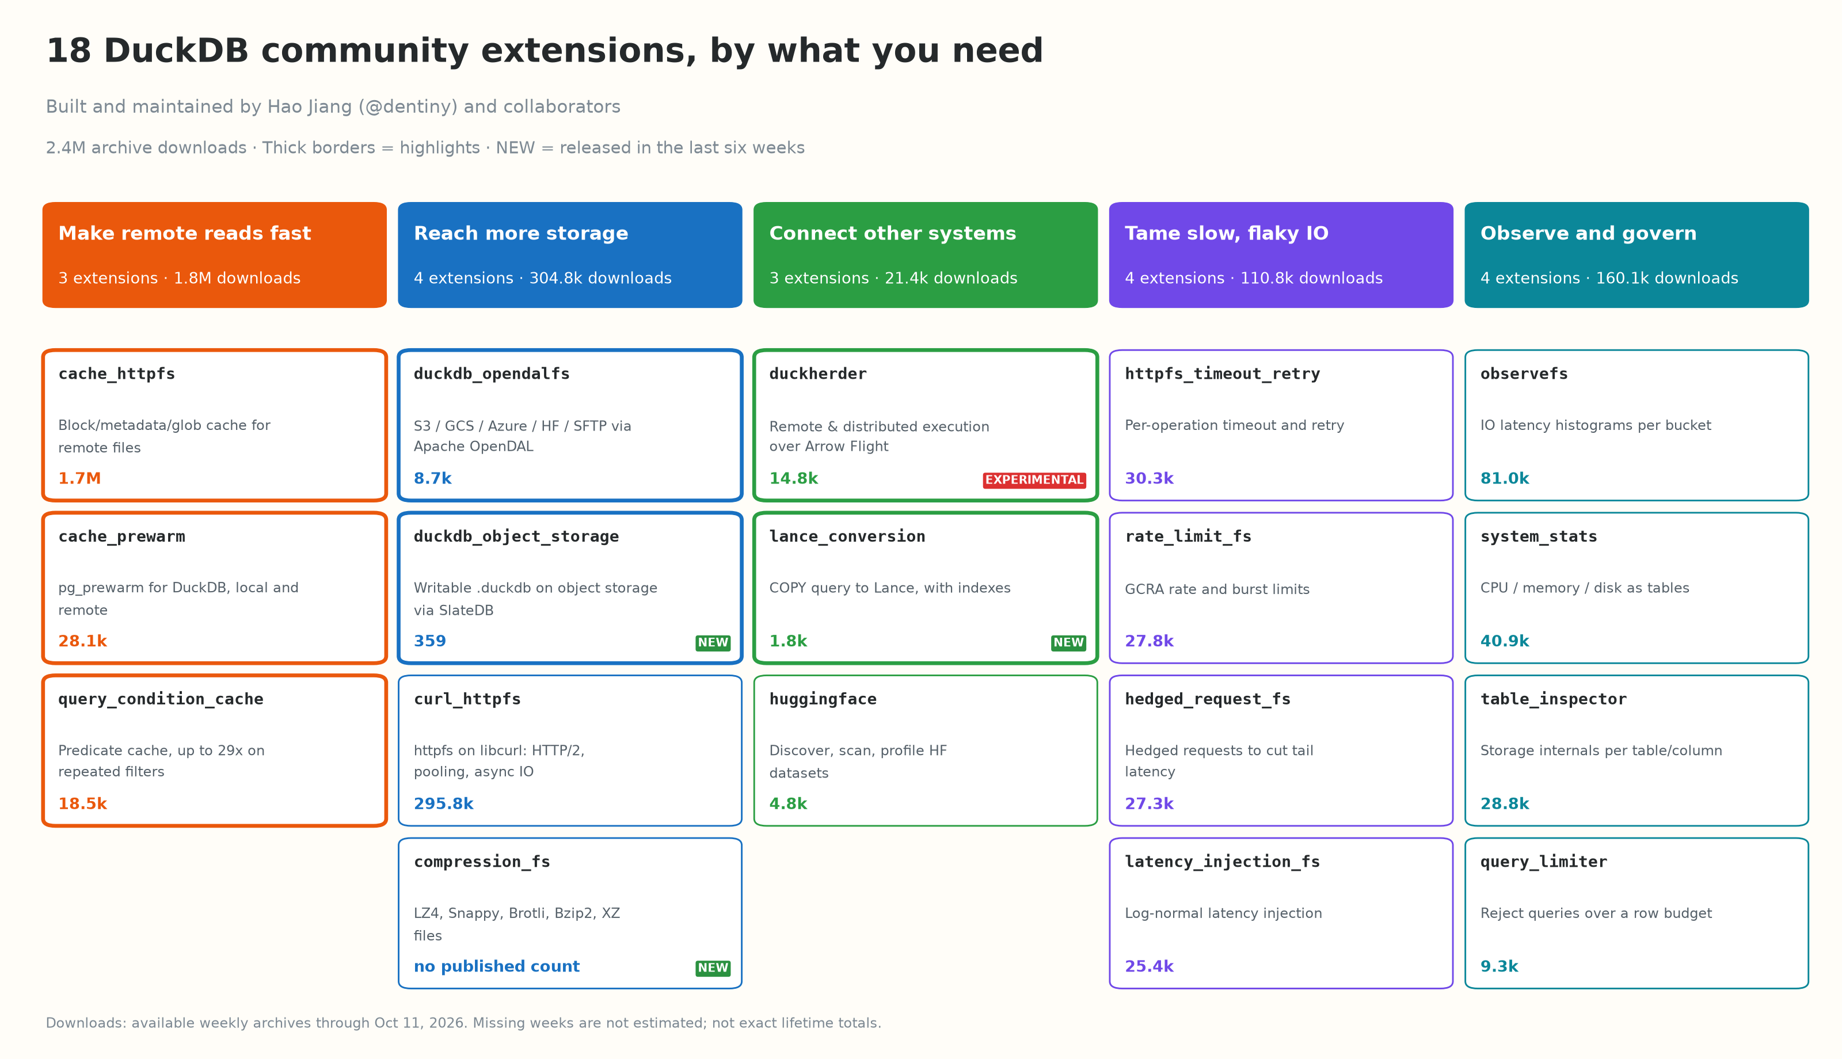Select the 'Make remote reads fast' category header
1842x1059 pixels.
[215, 256]
